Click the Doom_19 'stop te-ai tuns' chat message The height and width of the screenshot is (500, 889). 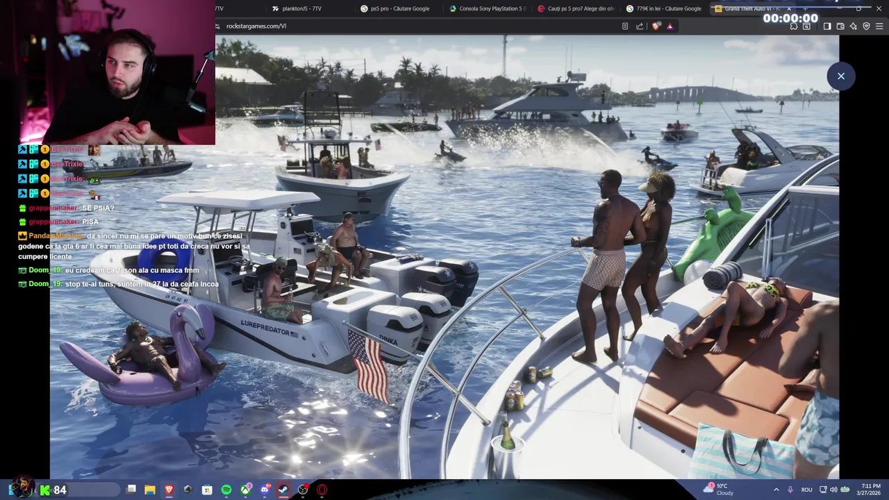click(117, 284)
